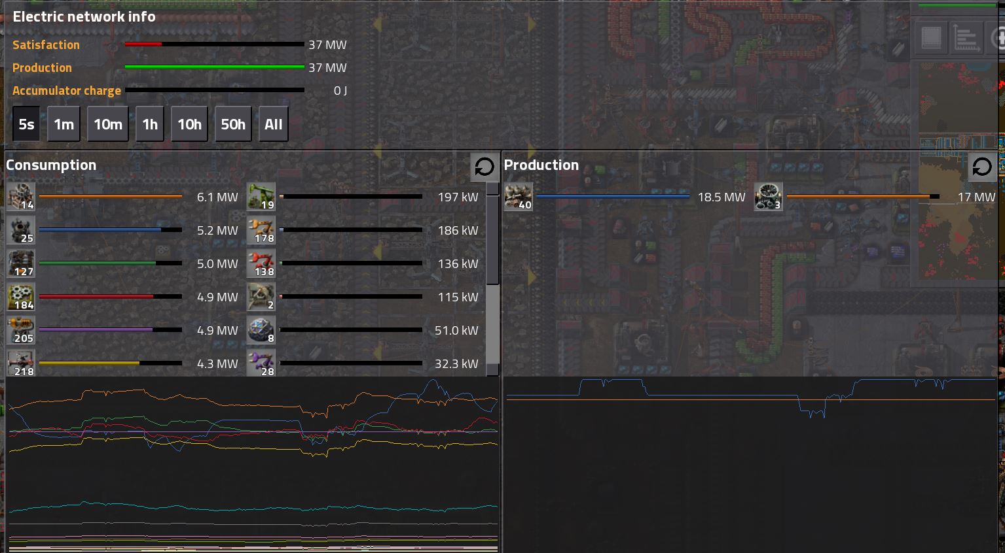This screenshot has height=553, width=1005.
Task: Click the yellow 4.3 MW consumption bar
Action: point(111,363)
